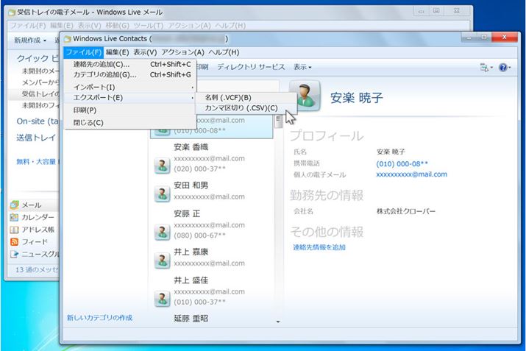Maximize the Windows Live Contacts window
This screenshot has height=351, width=526.
(484, 38)
